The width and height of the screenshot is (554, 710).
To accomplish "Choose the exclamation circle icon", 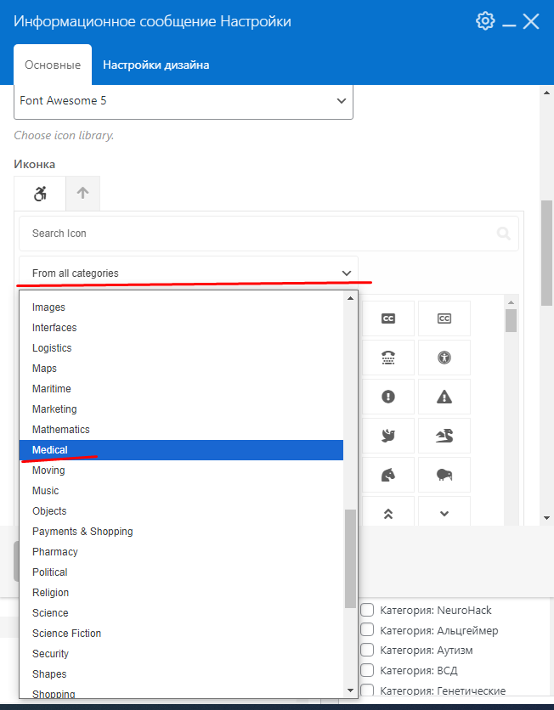I will 388,397.
